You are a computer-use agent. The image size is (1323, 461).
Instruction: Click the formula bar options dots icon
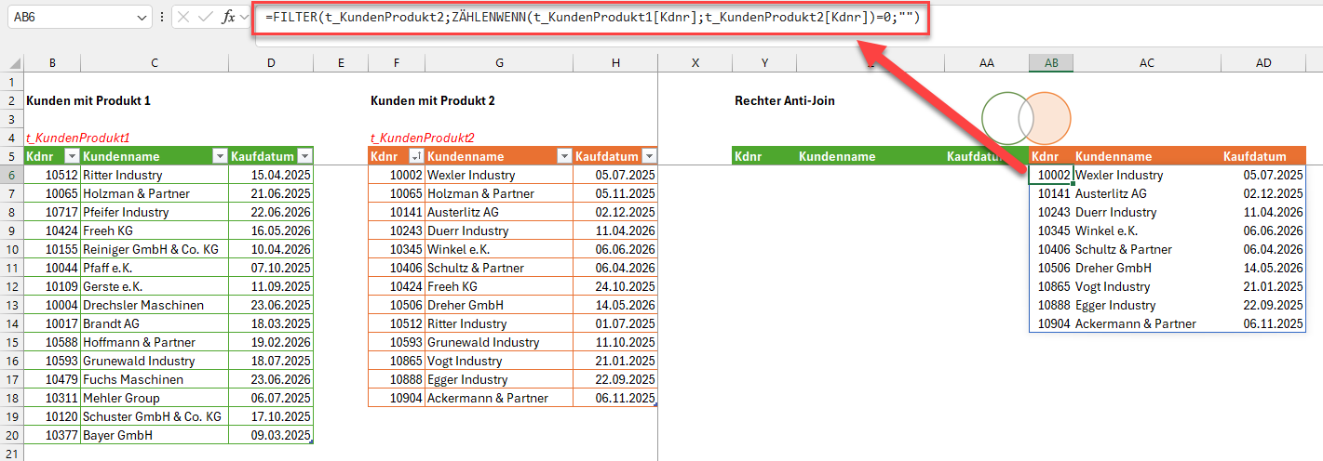[x=163, y=17]
